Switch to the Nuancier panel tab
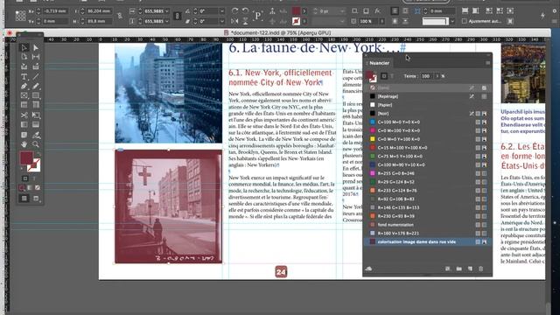Image resolution: width=560 pixels, height=315 pixels. pyautogui.click(x=379, y=63)
